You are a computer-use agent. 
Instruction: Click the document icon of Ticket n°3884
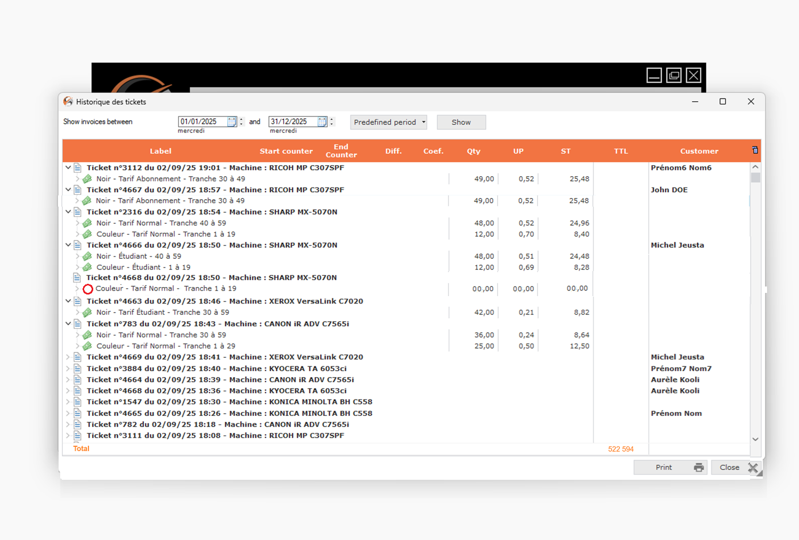point(77,369)
